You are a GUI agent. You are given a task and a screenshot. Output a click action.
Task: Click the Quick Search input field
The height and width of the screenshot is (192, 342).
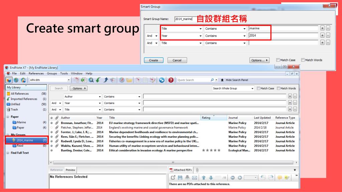pos(193,80)
